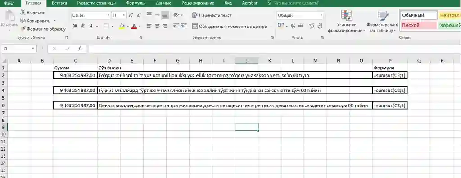Screen dimensions: 461x178
Task: Open the Number (Число) dialog launcher
Action: click(x=322, y=38)
